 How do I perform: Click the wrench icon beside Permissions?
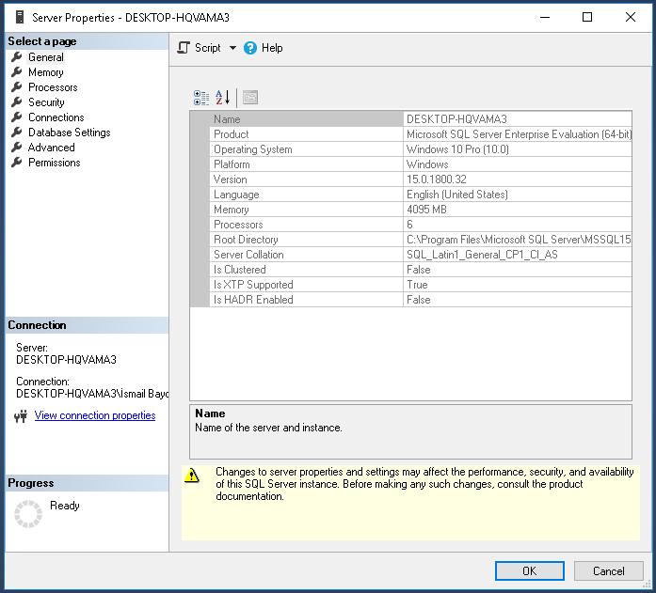(x=17, y=162)
